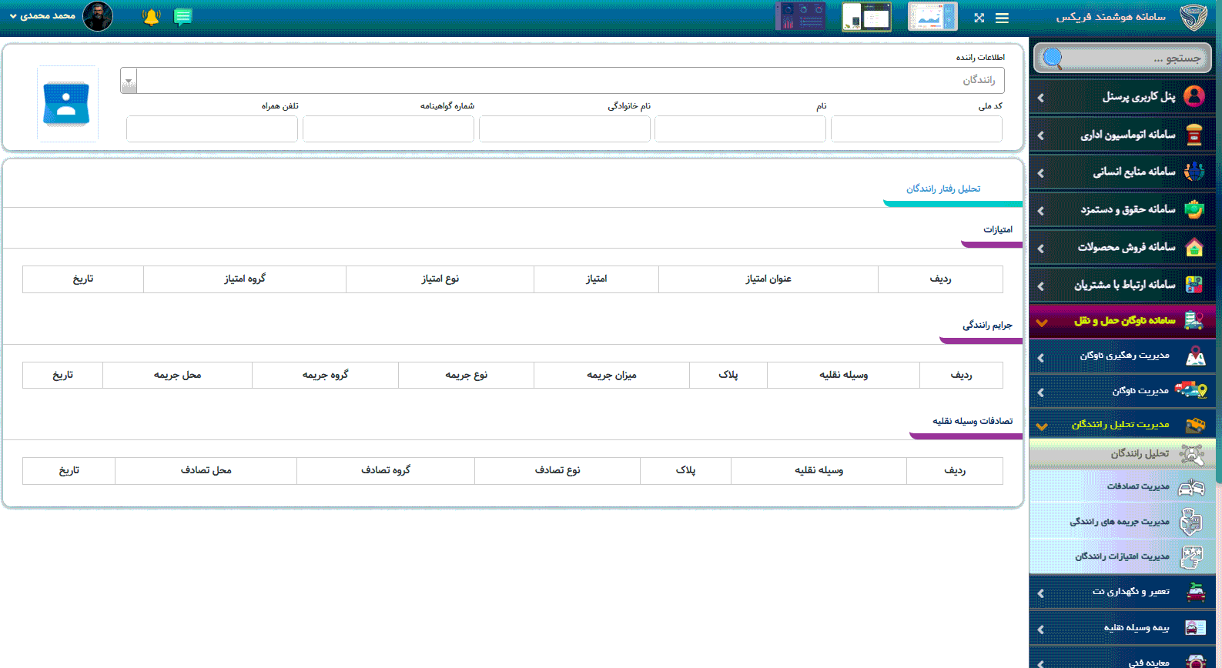
Task: Click the mobile phone input field
Action: coord(212,129)
